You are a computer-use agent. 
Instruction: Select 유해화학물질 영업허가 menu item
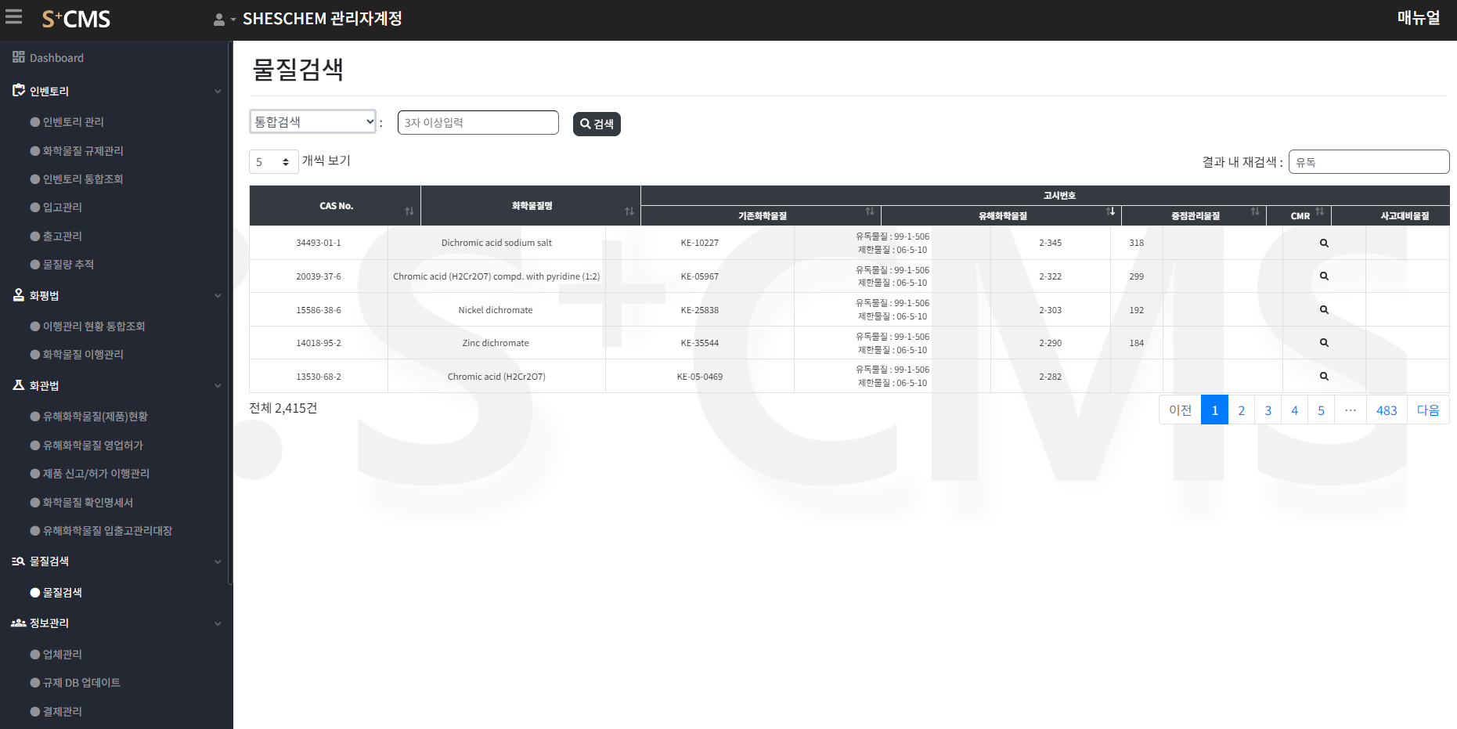92,445
